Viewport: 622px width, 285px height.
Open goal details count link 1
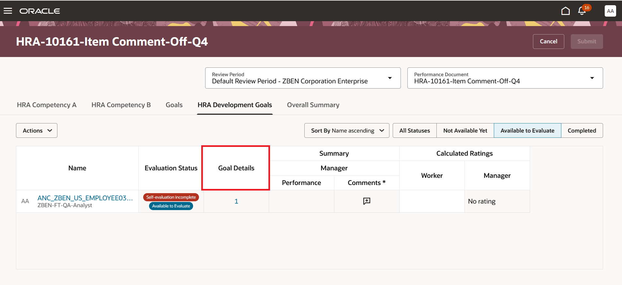[236, 201]
